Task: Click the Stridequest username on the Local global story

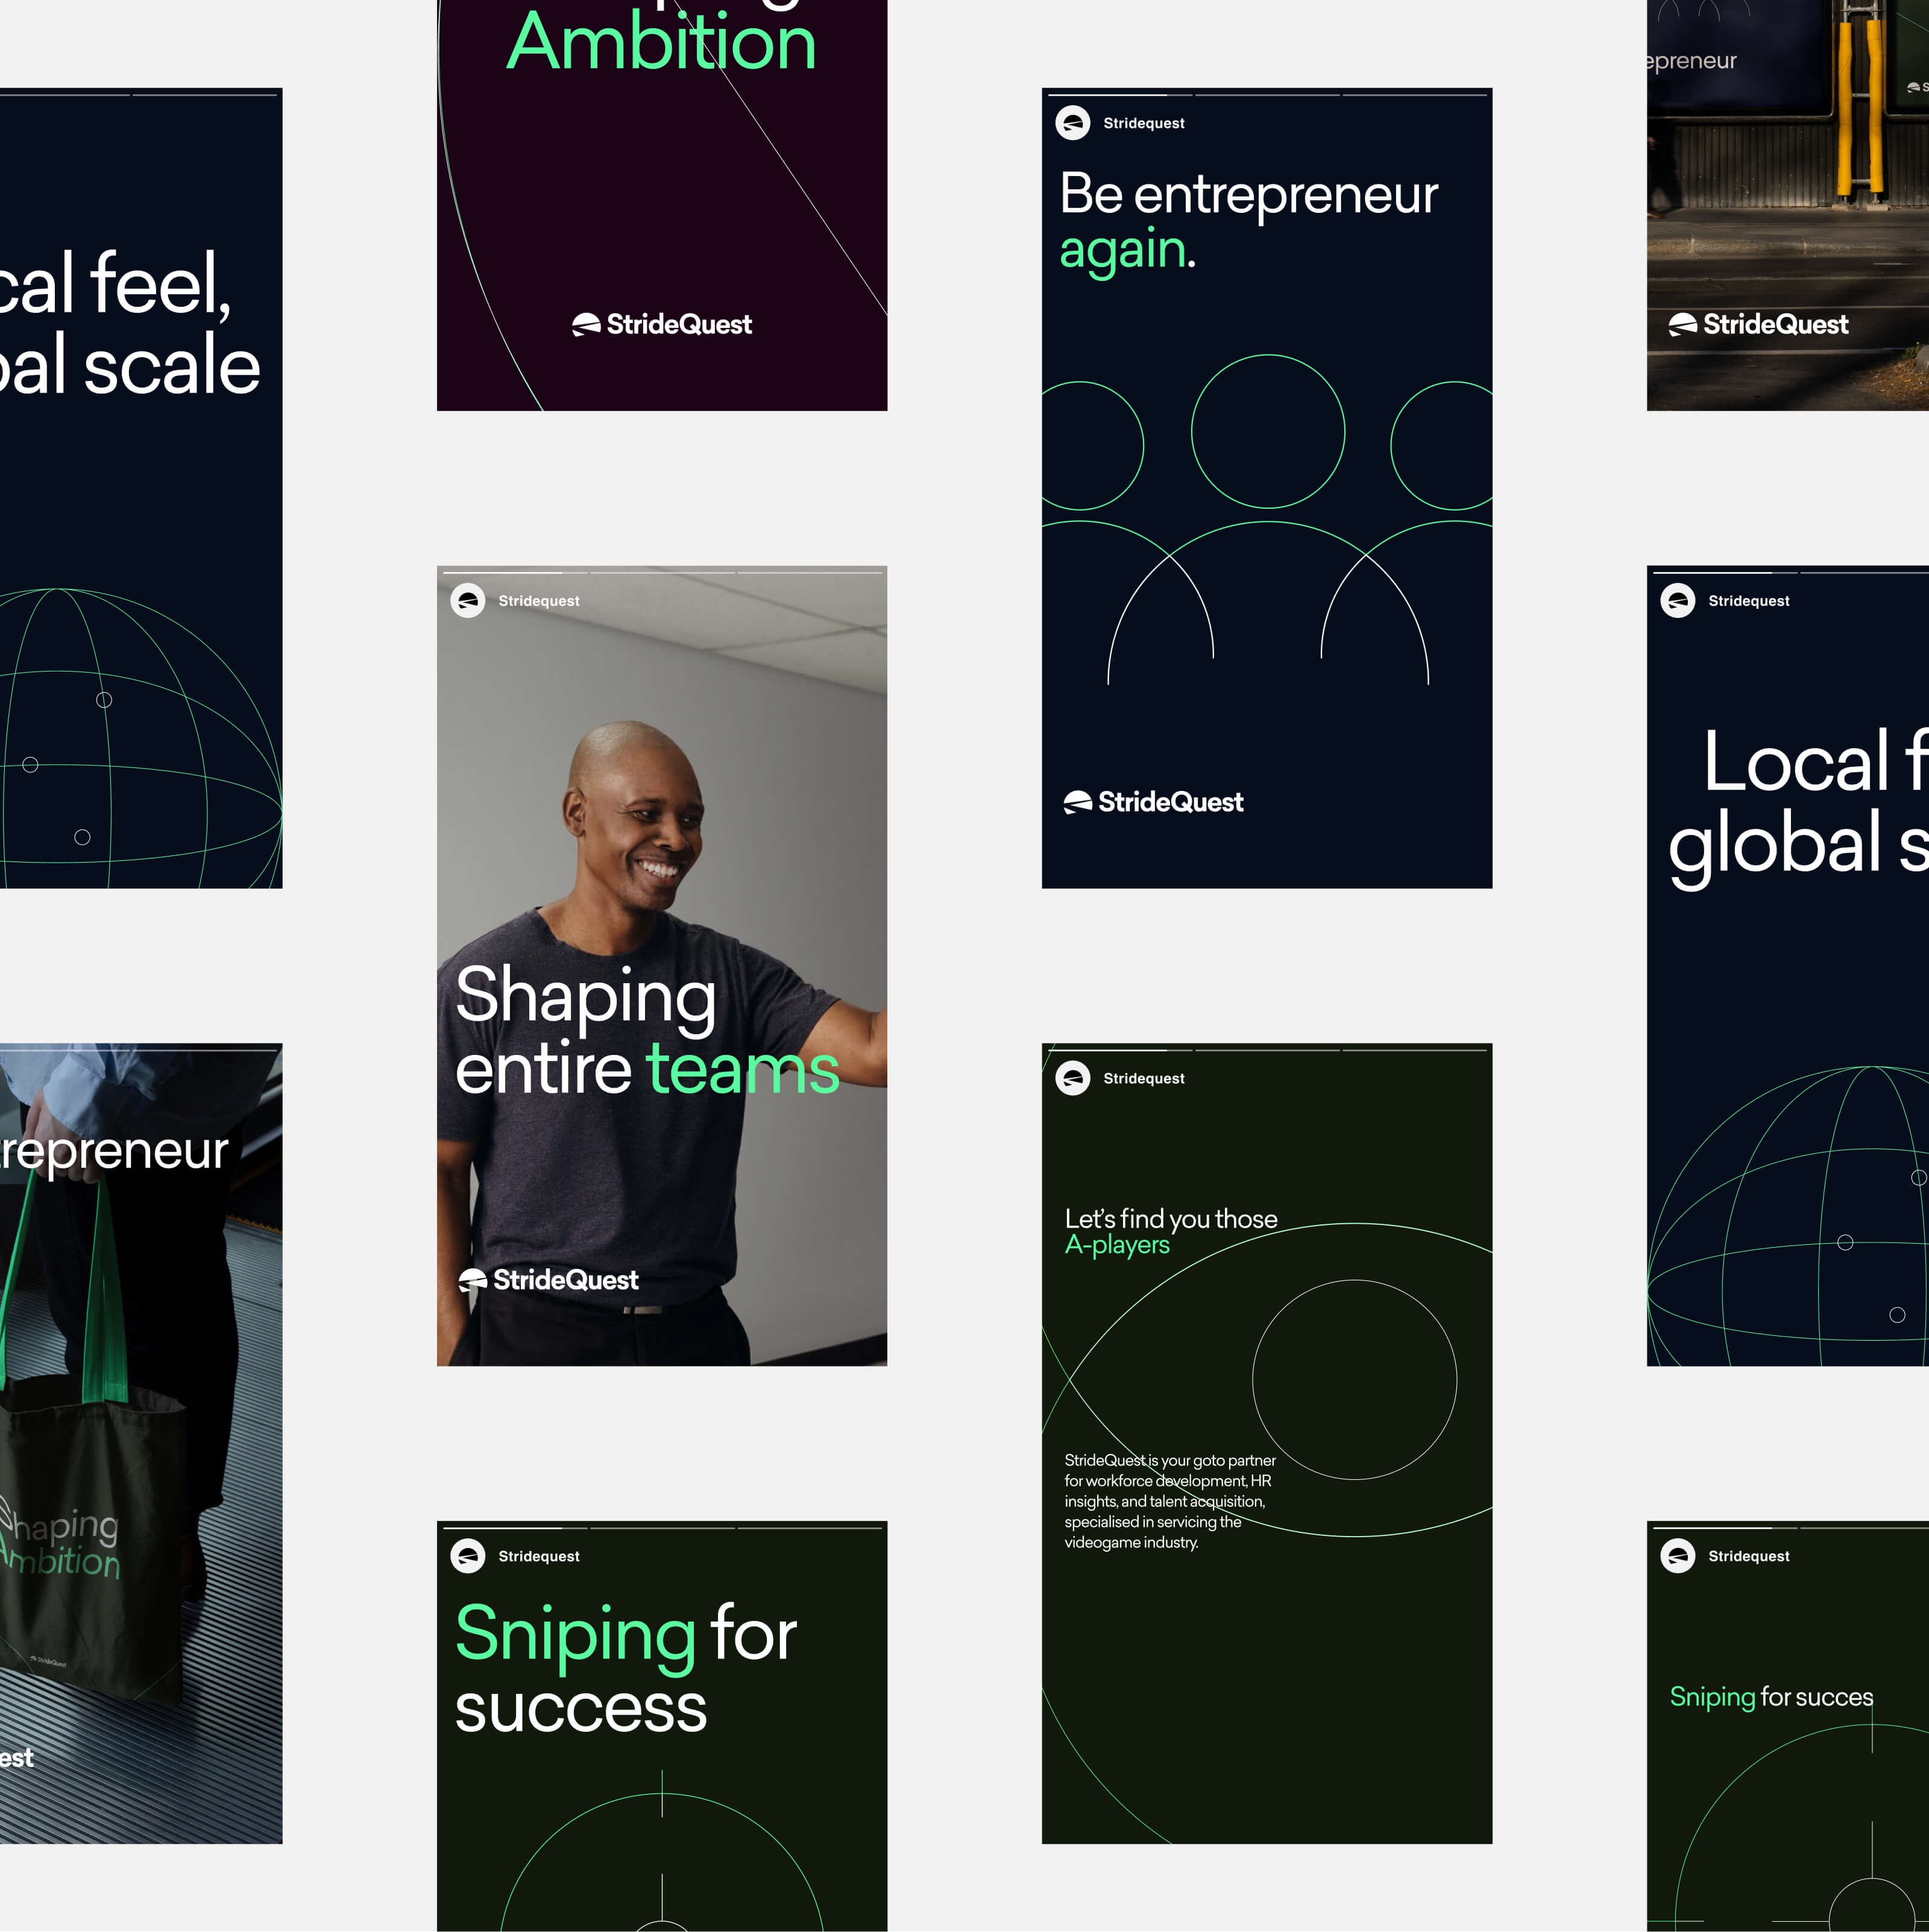Action: (1749, 601)
